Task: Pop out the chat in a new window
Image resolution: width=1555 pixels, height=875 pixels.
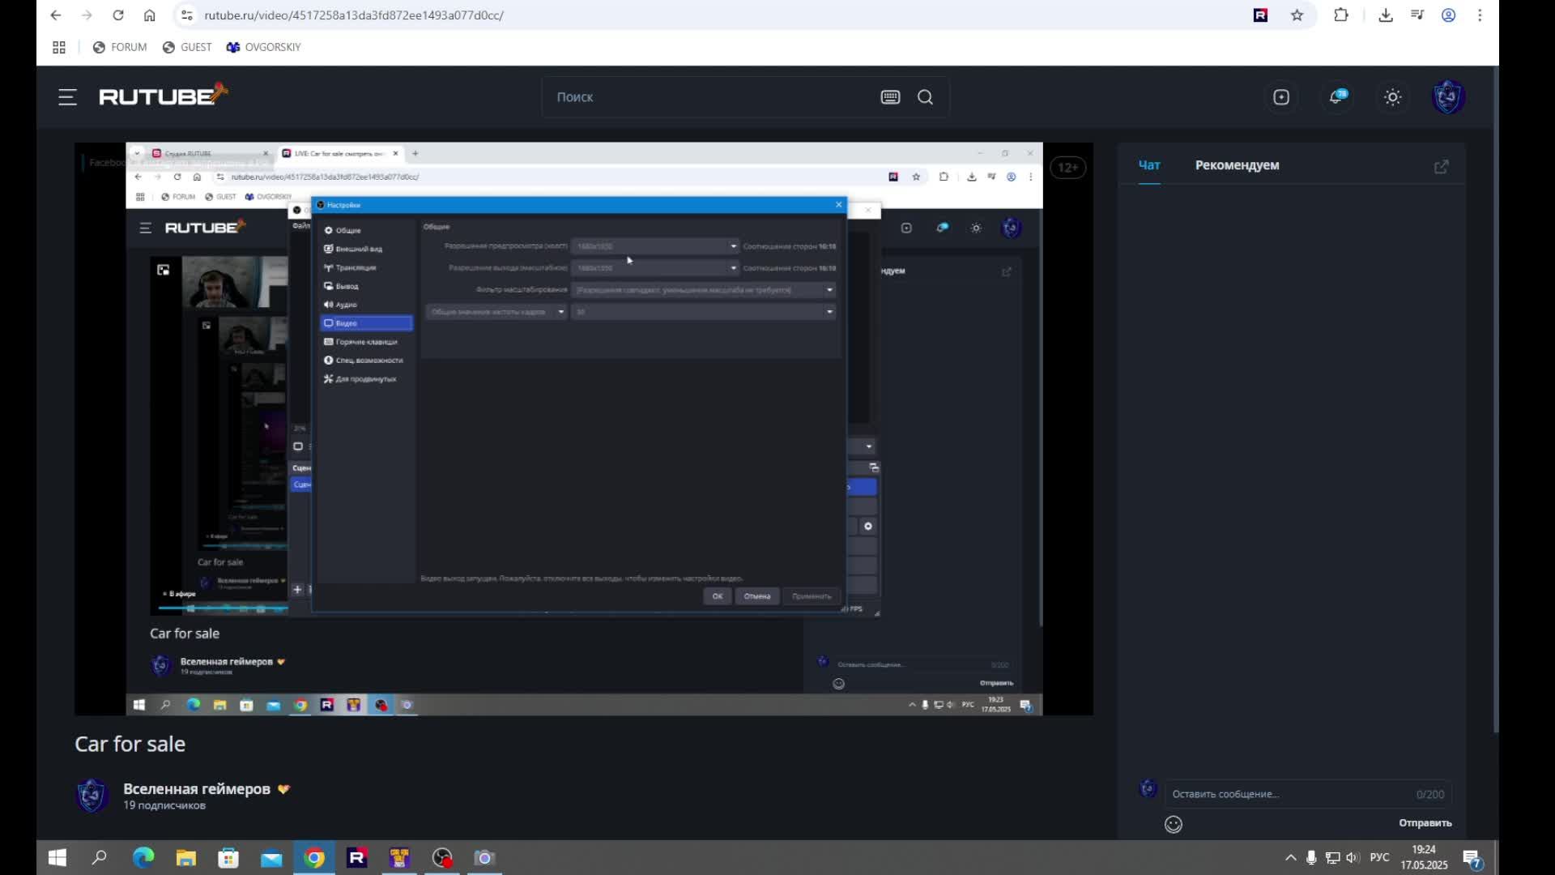Action: point(1441,166)
